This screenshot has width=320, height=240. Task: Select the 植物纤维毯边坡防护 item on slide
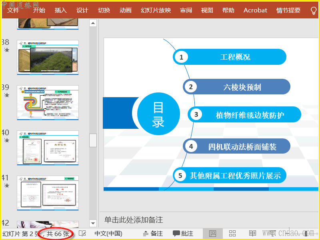coord(244,114)
